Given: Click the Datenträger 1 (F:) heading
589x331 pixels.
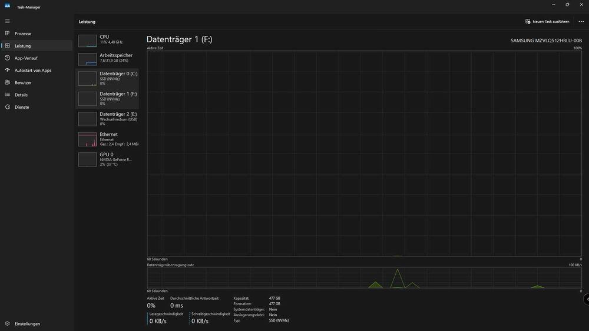Looking at the screenshot, I should (x=180, y=39).
